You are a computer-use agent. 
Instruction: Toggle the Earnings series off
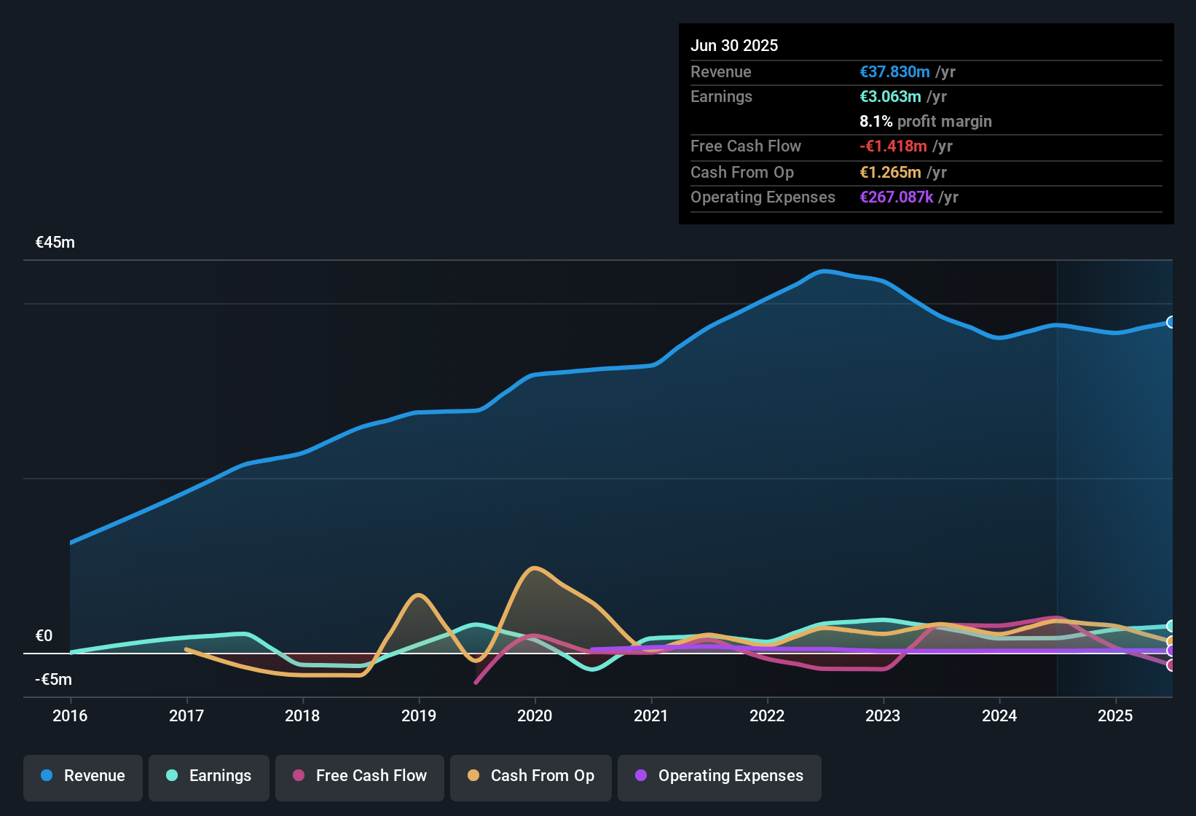[208, 777]
